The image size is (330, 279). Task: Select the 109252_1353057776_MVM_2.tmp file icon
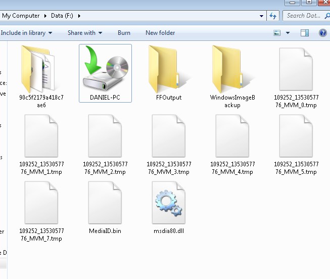pyautogui.click(x=105, y=136)
